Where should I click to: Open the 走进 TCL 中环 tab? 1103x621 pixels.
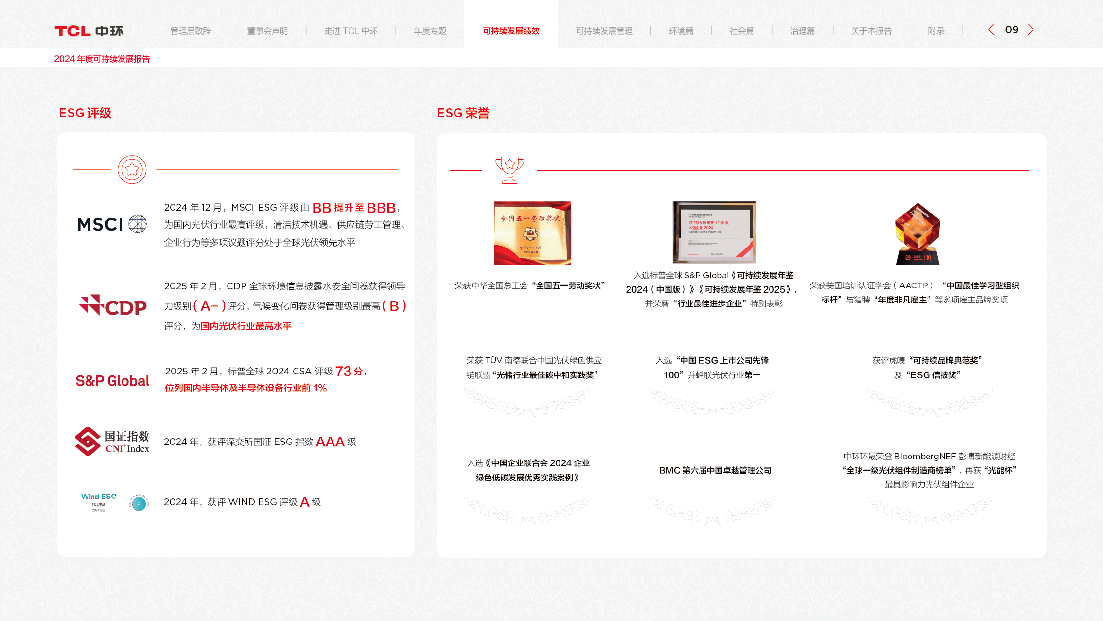click(x=350, y=31)
